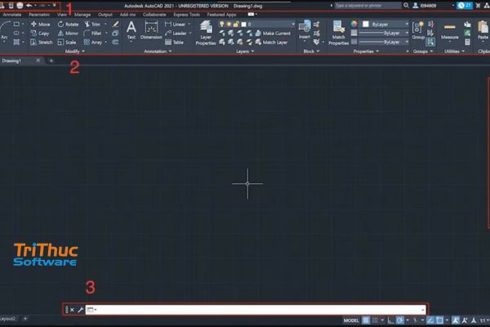This screenshot has width=490, height=327.
Task: Click the command line input field
Action: coord(256,310)
